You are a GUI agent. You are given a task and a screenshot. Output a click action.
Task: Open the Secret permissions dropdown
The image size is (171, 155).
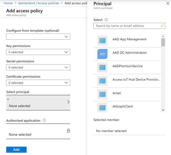pos(38,67)
